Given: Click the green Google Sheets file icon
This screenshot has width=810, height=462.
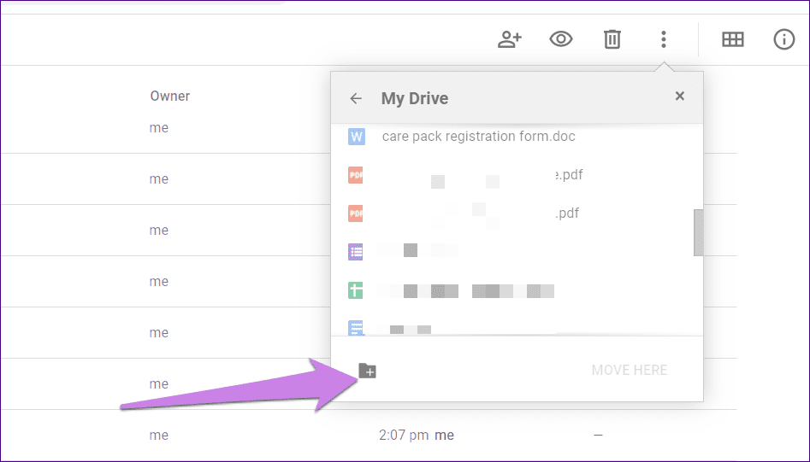Looking at the screenshot, I should (x=356, y=290).
